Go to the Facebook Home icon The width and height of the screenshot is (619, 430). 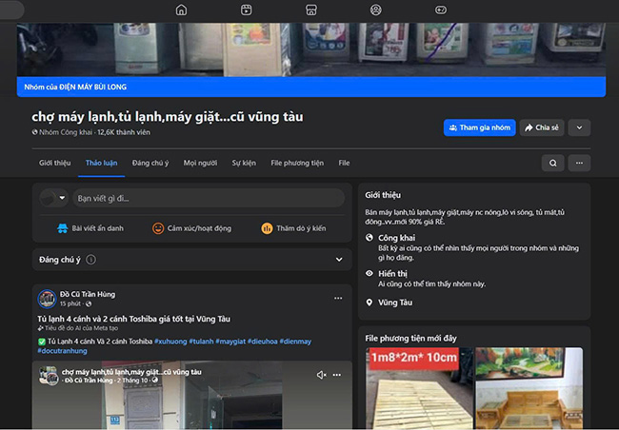click(181, 10)
